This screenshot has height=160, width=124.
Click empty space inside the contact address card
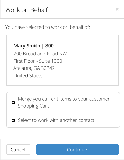click(x=92, y=64)
